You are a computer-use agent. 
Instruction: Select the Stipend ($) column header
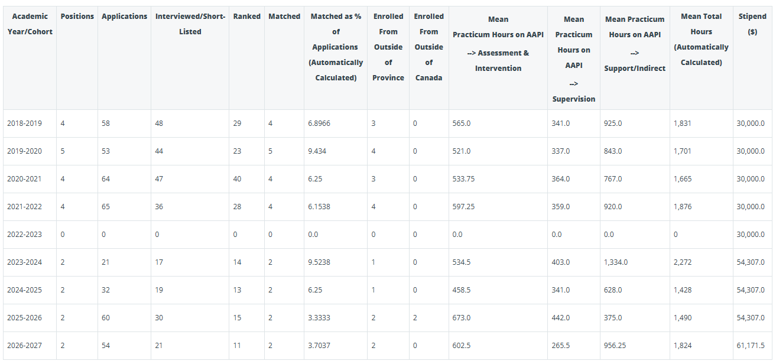(x=752, y=24)
